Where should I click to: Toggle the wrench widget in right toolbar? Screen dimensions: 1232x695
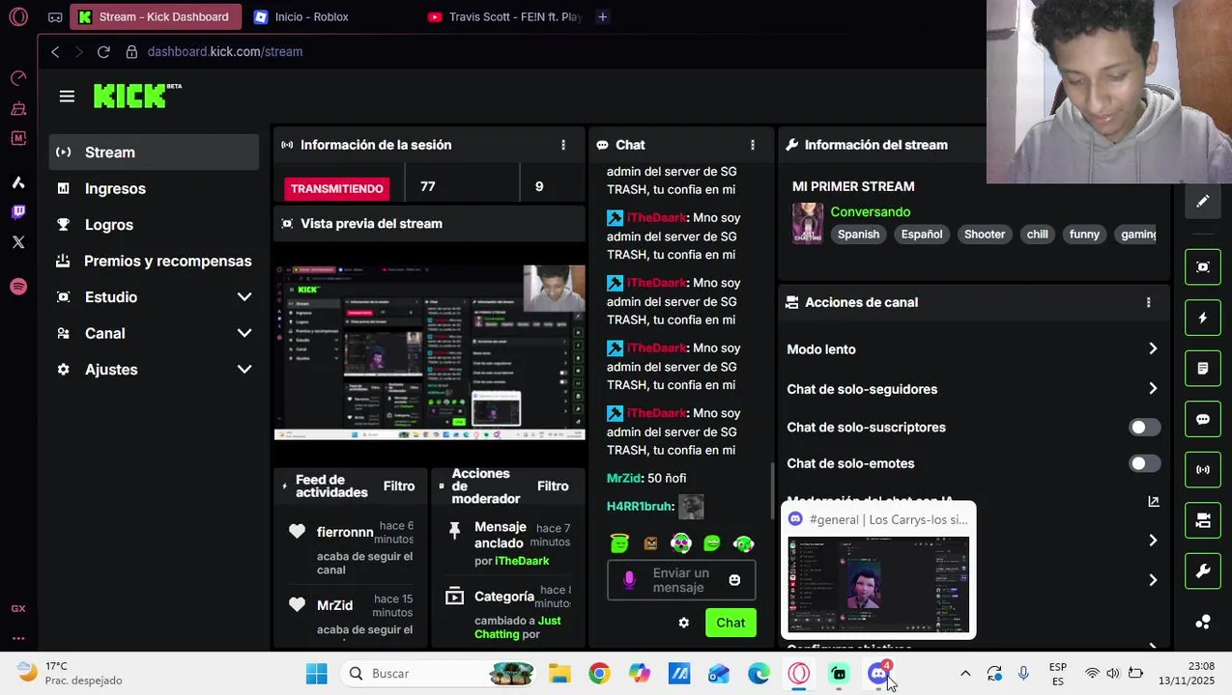(1203, 571)
